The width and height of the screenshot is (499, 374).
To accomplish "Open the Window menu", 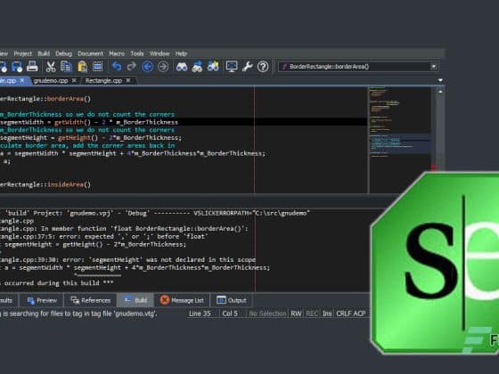I will click(x=160, y=53).
